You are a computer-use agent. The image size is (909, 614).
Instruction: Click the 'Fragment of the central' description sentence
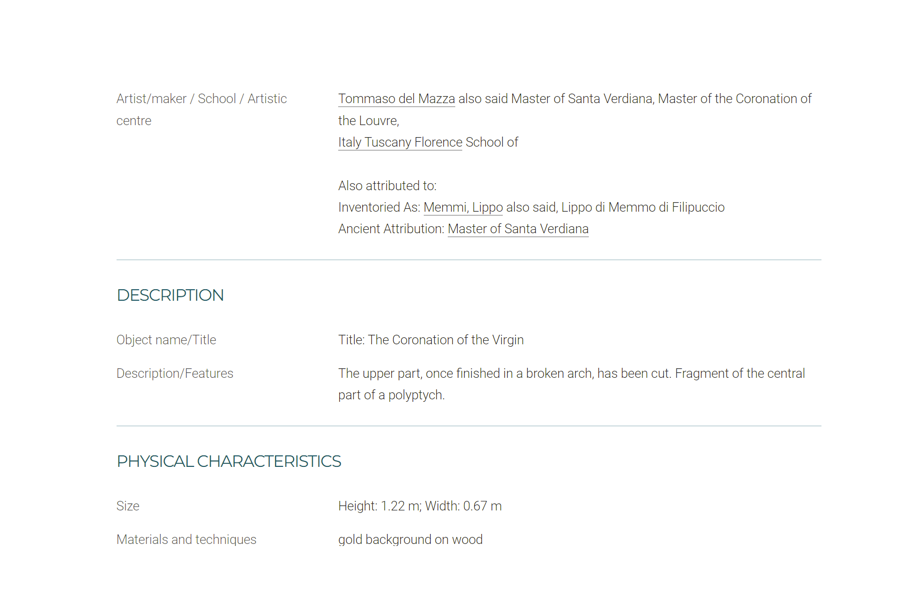click(740, 374)
